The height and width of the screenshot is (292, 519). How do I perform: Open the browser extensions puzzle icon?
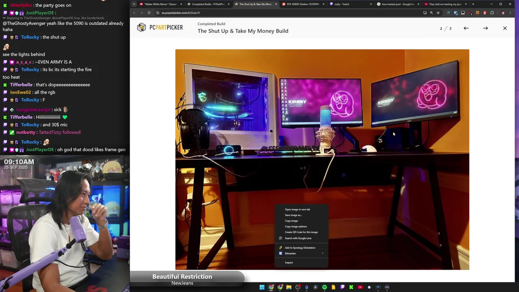click(x=492, y=13)
